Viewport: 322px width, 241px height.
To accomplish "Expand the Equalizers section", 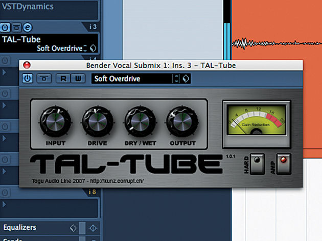I will (x=19, y=227).
